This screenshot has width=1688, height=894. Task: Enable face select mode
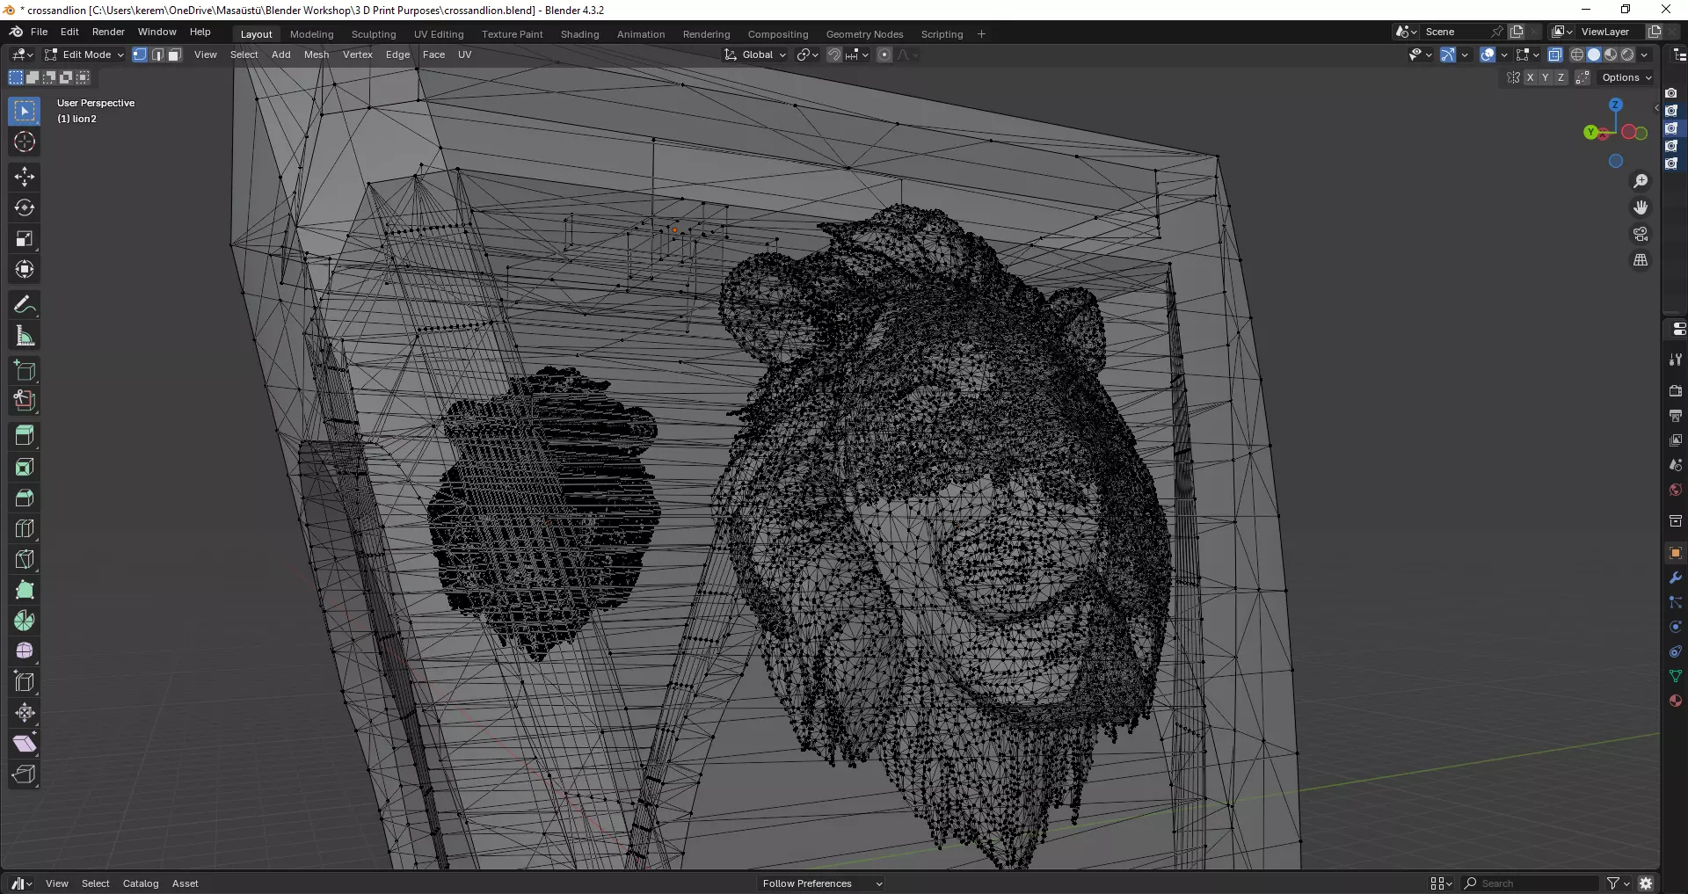point(174,55)
